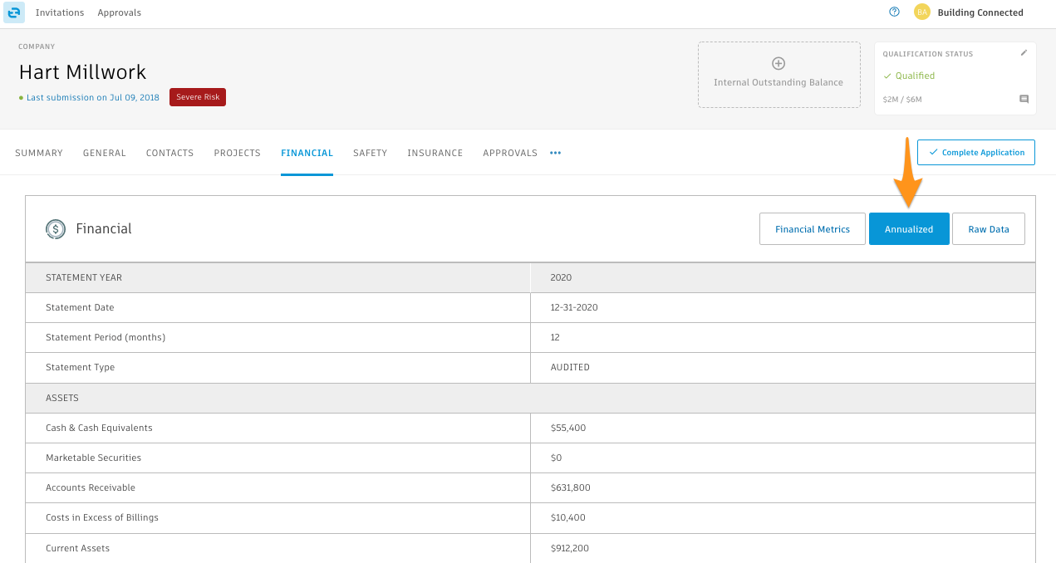The height and width of the screenshot is (563, 1056).
Task: Click the BA user avatar
Action: pyautogui.click(x=921, y=12)
